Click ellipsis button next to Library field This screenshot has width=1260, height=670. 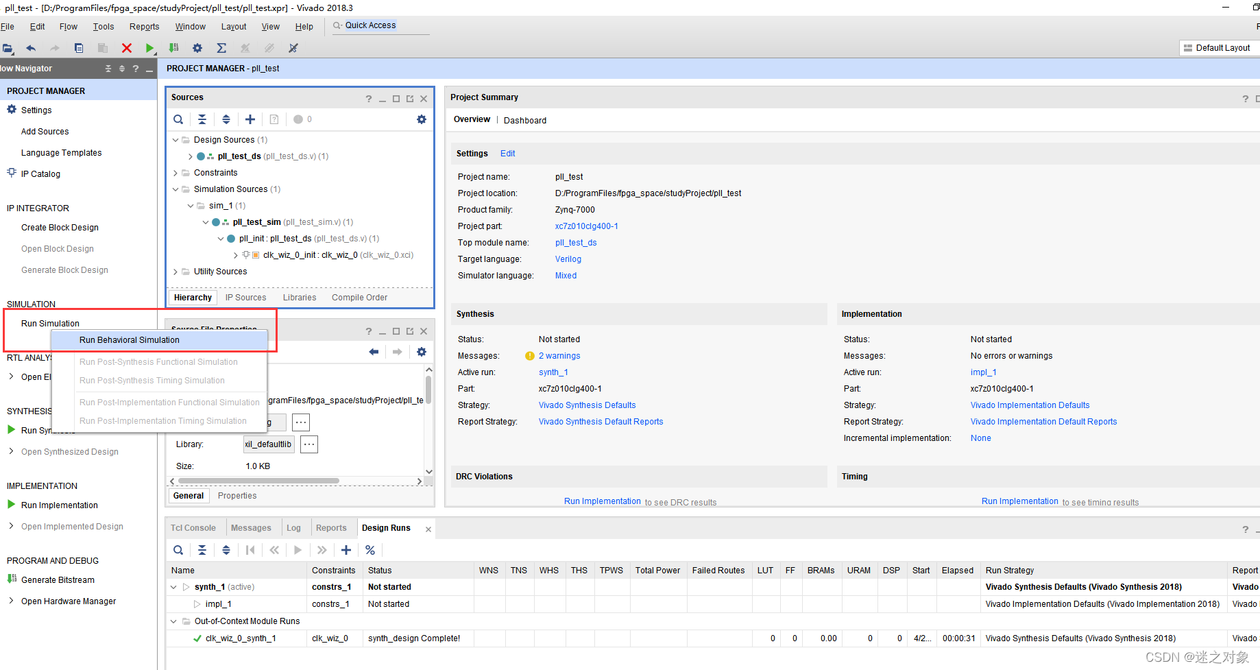(309, 444)
